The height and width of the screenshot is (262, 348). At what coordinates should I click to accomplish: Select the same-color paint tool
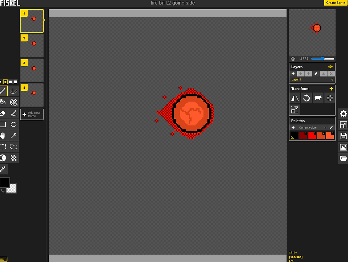(13, 102)
